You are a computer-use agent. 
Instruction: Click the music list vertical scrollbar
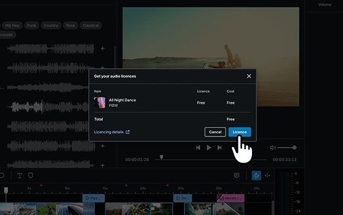115,57
